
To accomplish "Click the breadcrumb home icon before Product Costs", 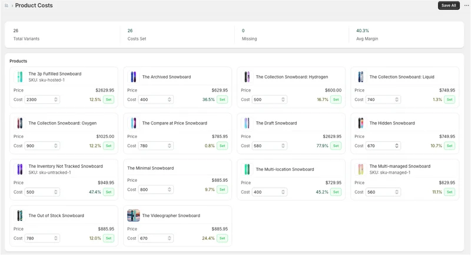I will [6, 5].
